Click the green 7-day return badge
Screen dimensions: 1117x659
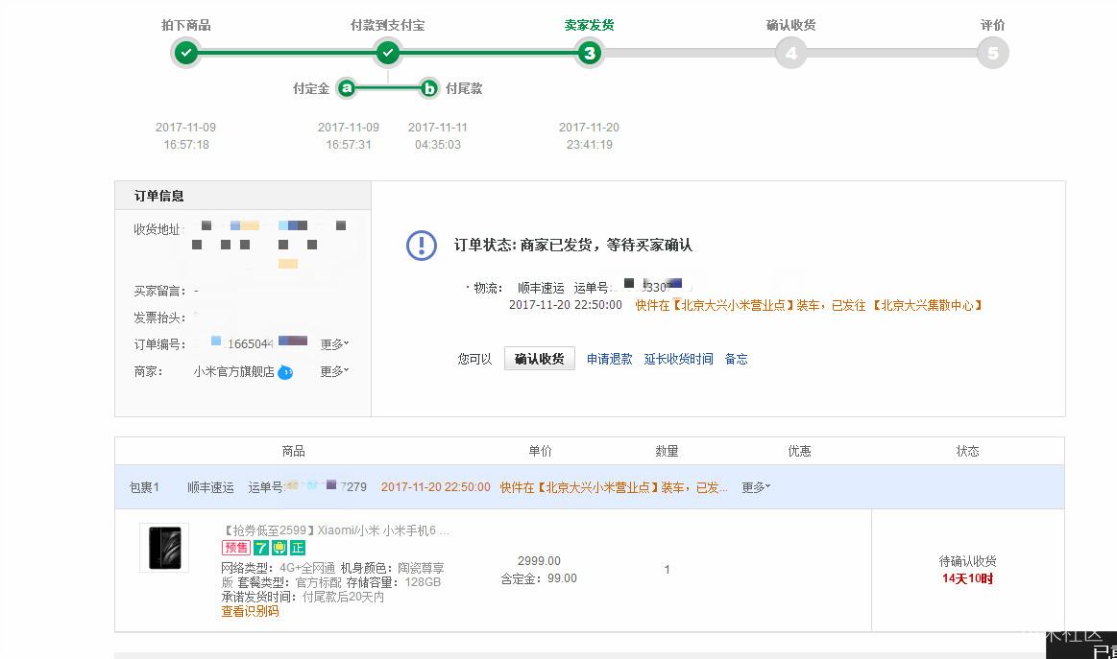click(259, 548)
